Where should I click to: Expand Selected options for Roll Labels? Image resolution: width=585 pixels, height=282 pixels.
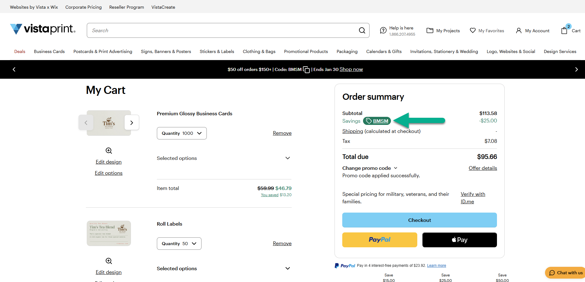224,268
